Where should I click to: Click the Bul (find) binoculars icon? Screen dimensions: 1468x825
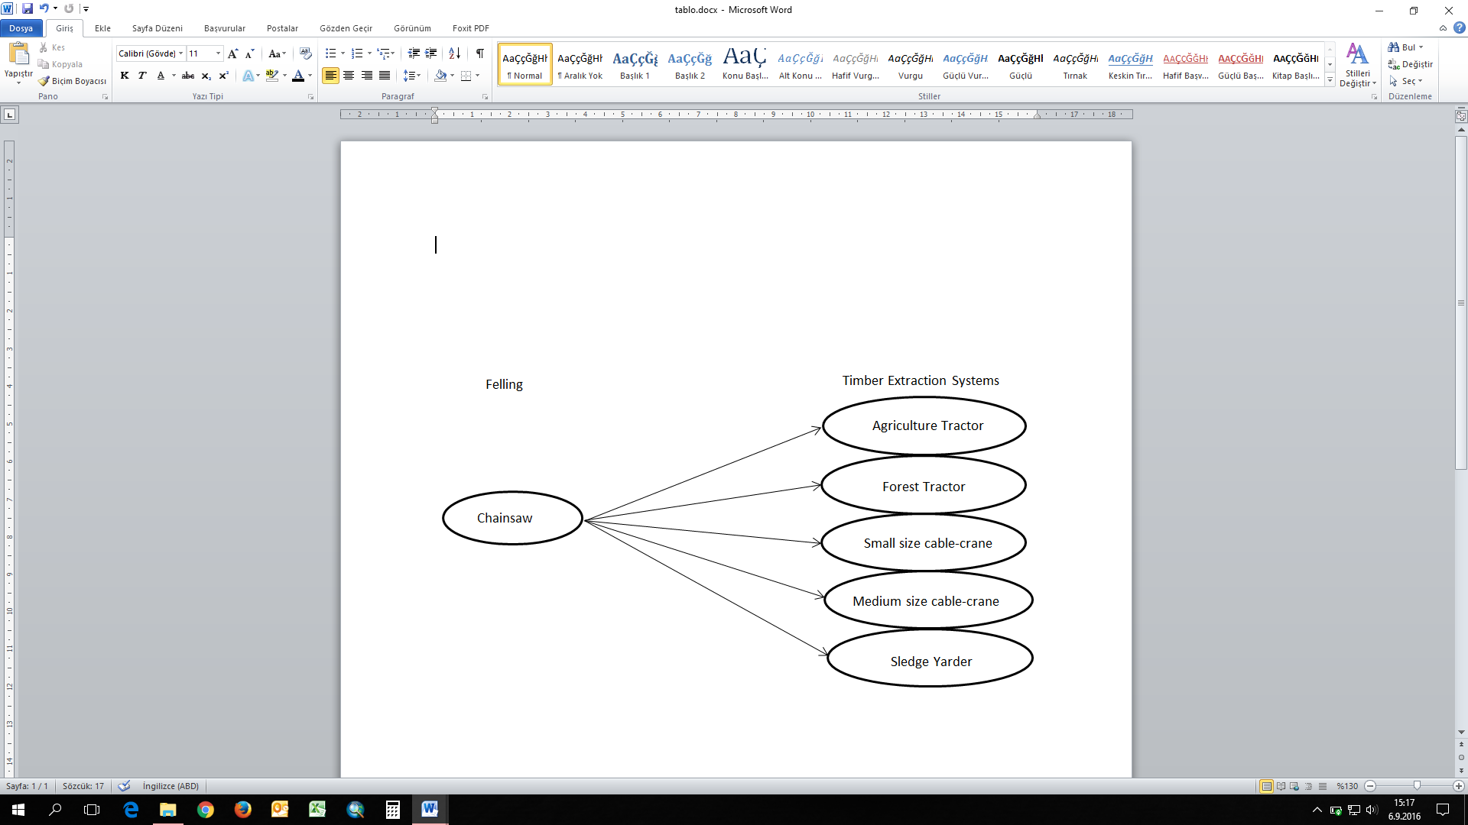tap(1394, 47)
